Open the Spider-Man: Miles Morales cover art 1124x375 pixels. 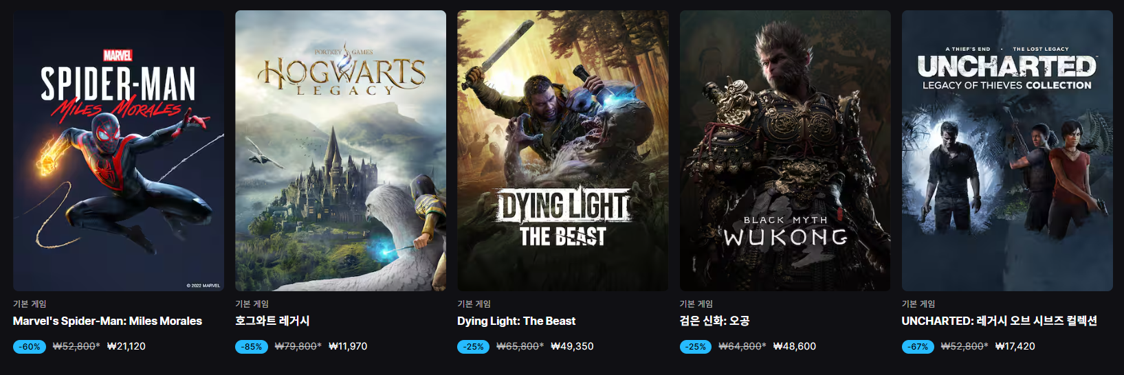tap(118, 150)
